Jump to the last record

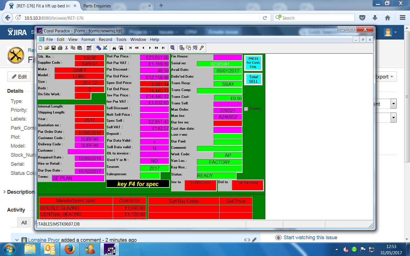(x=163, y=48)
